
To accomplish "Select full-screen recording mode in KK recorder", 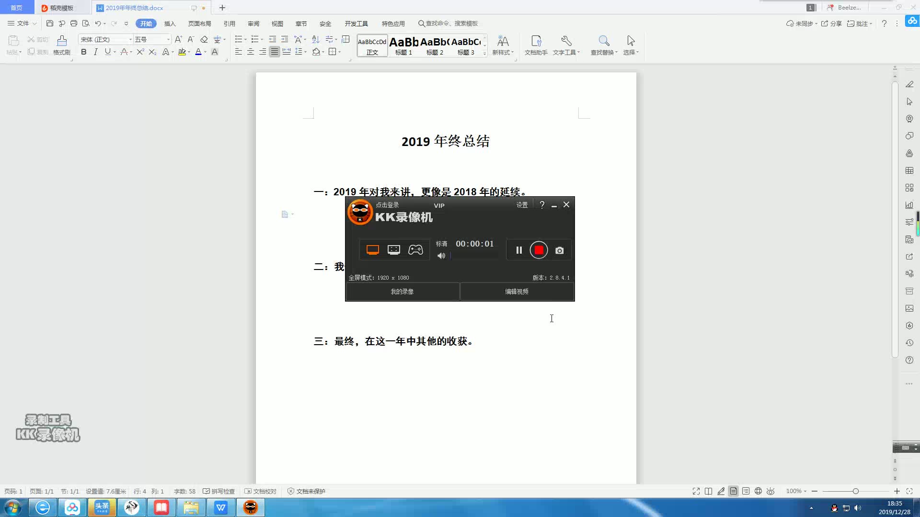I will coord(373,250).
